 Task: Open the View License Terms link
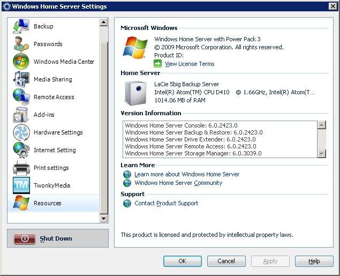tap(190, 64)
